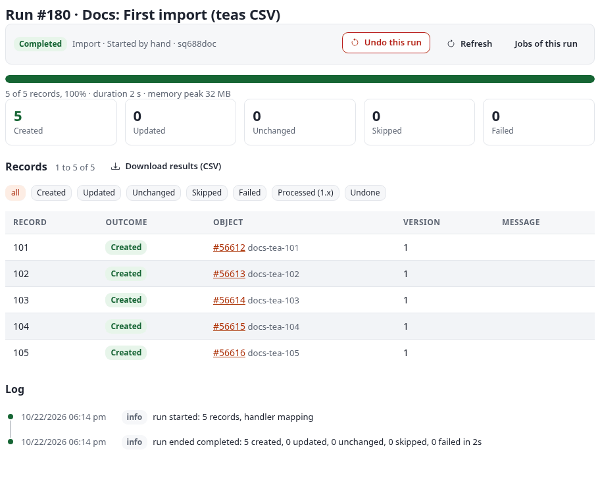
Task: Click info badge on run started entry
Action: pos(134,417)
